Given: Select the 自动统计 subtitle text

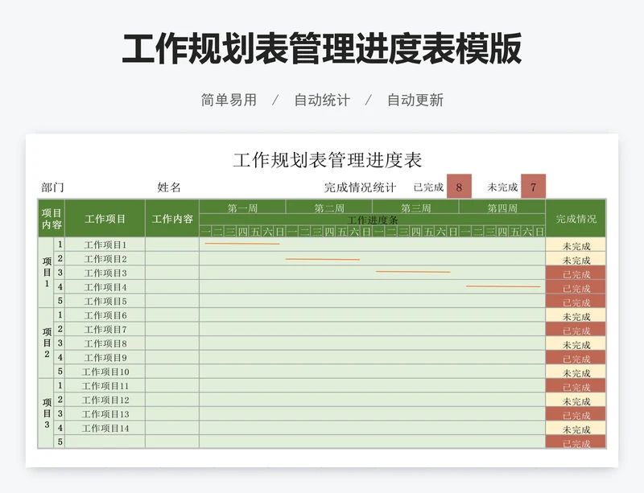Looking at the screenshot, I should click(x=322, y=100).
